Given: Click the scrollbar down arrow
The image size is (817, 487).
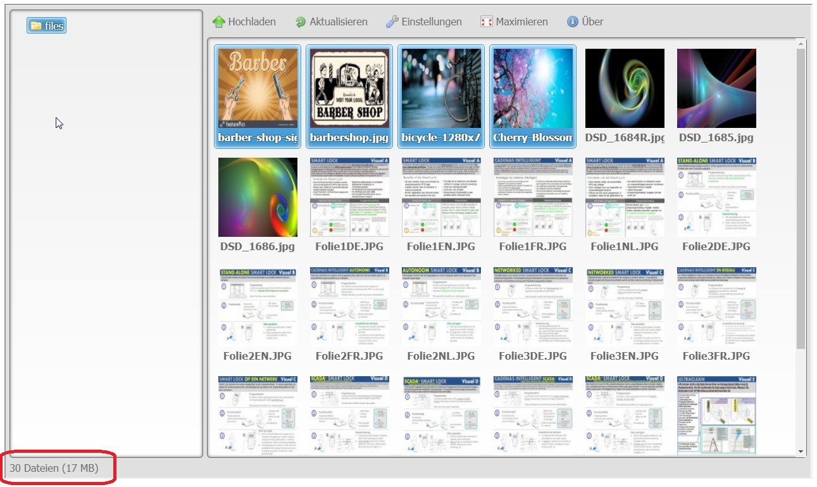Looking at the screenshot, I should tap(801, 451).
